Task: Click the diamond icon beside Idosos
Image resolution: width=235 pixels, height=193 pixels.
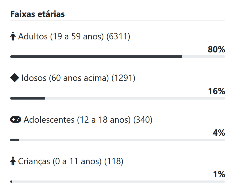Action: [x=14, y=78]
